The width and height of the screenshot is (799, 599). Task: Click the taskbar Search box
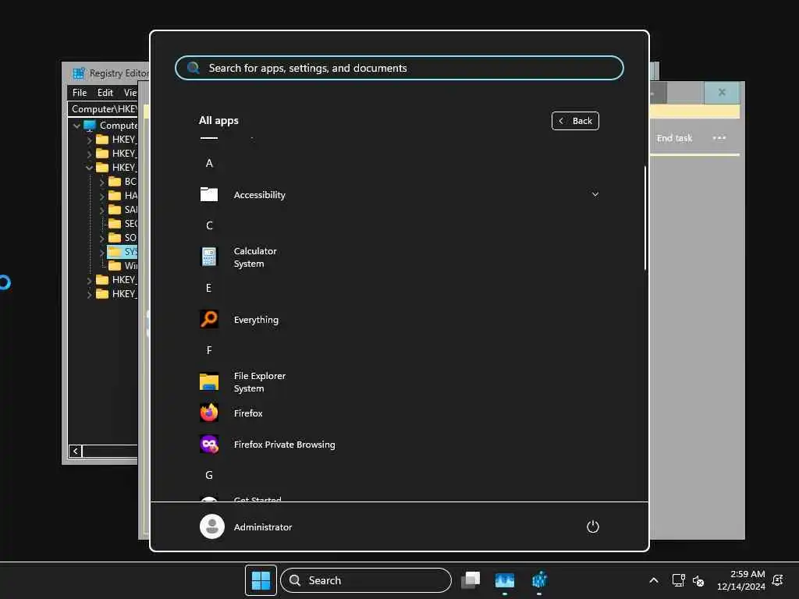(366, 580)
